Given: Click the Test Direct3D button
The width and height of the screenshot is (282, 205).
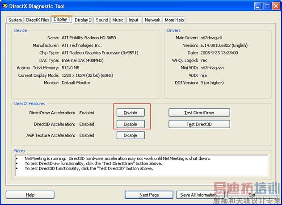Looking at the screenshot, I should coord(199,124).
